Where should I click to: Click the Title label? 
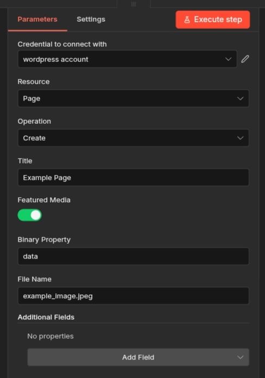coord(25,161)
